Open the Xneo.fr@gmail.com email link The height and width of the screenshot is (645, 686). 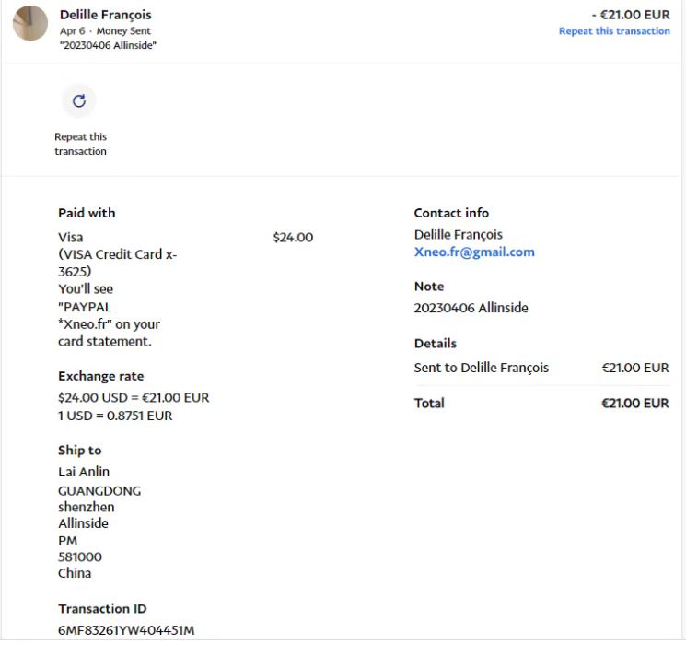[x=474, y=252]
